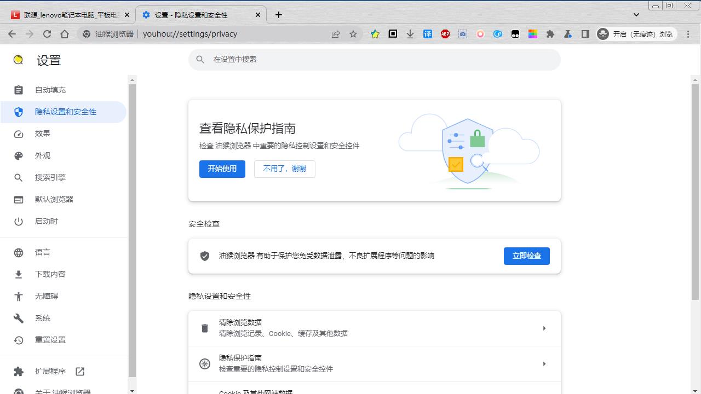Click the downloads arrow icon in toolbar
The width and height of the screenshot is (701, 394).
(410, 34)
